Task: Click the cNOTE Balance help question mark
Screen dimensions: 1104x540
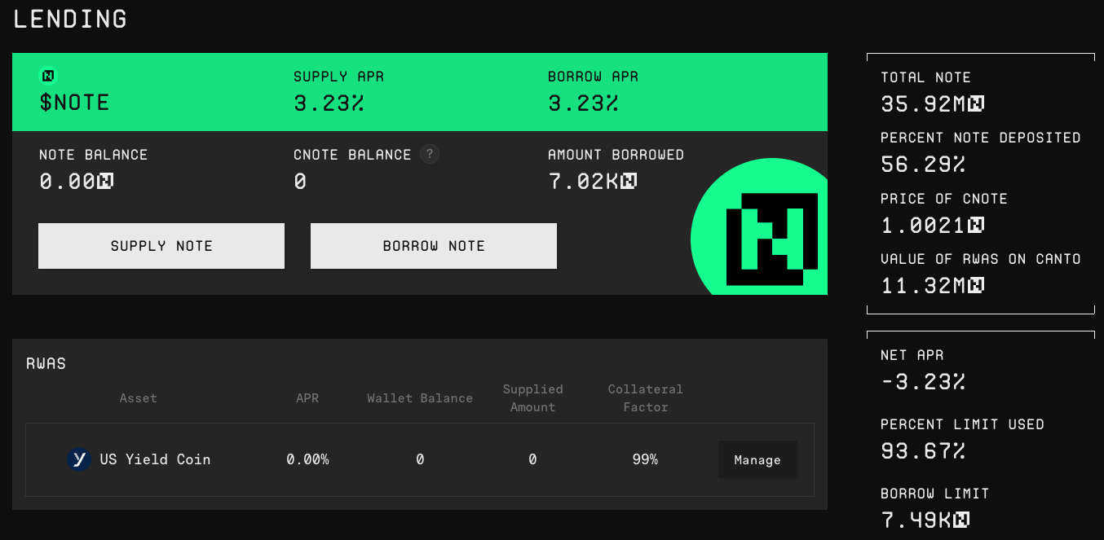Action: [x=430, y=154]
